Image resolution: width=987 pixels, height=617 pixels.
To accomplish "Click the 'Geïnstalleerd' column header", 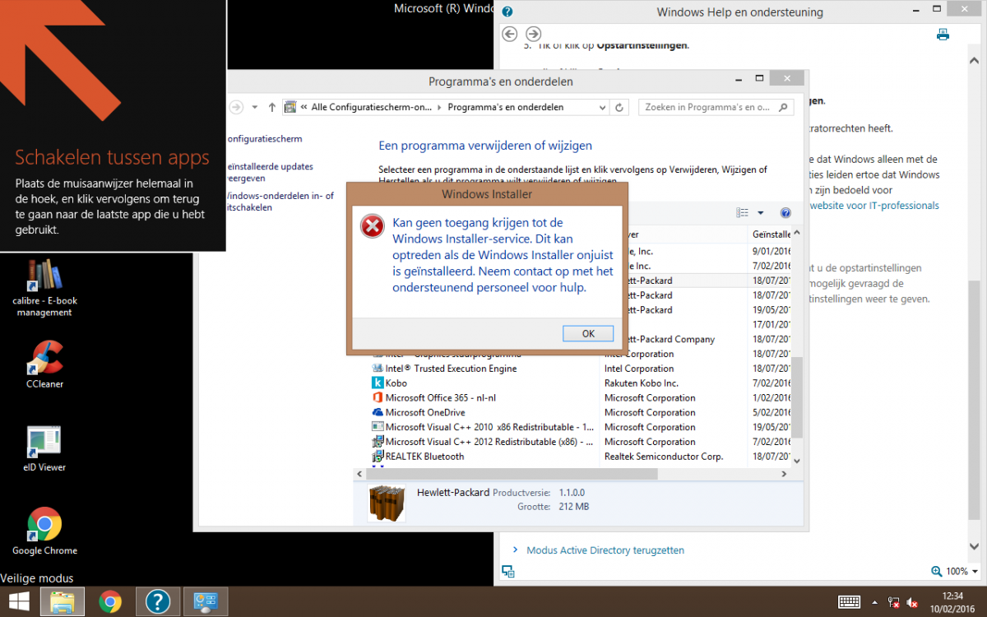I will [771, 234].
